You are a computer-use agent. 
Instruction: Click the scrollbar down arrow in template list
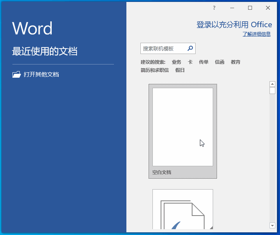[272, 225]
